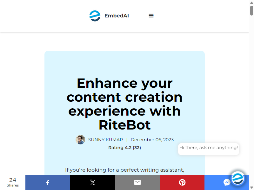This screenshot has height=190, width=254.
Task: Click the December 06, 2023 date
Action: (152, 140)
